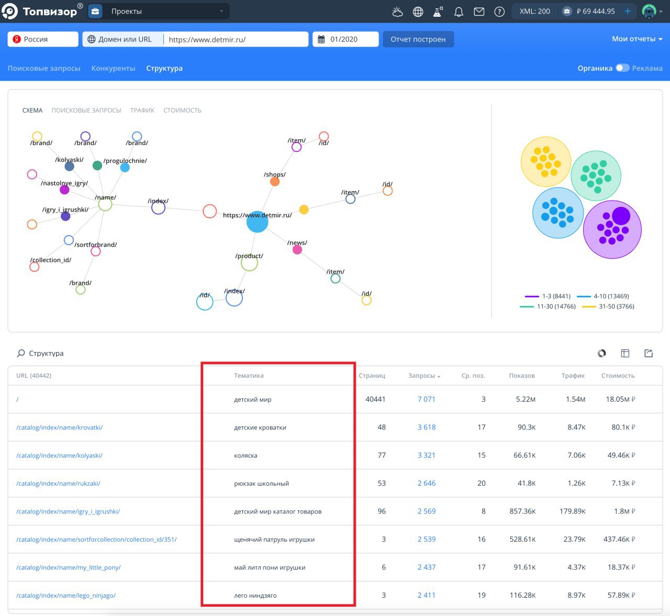The height and width of the screenshot is (616, 670).
Task: Open the Проекты dropdown
Action: click(165, 11)
